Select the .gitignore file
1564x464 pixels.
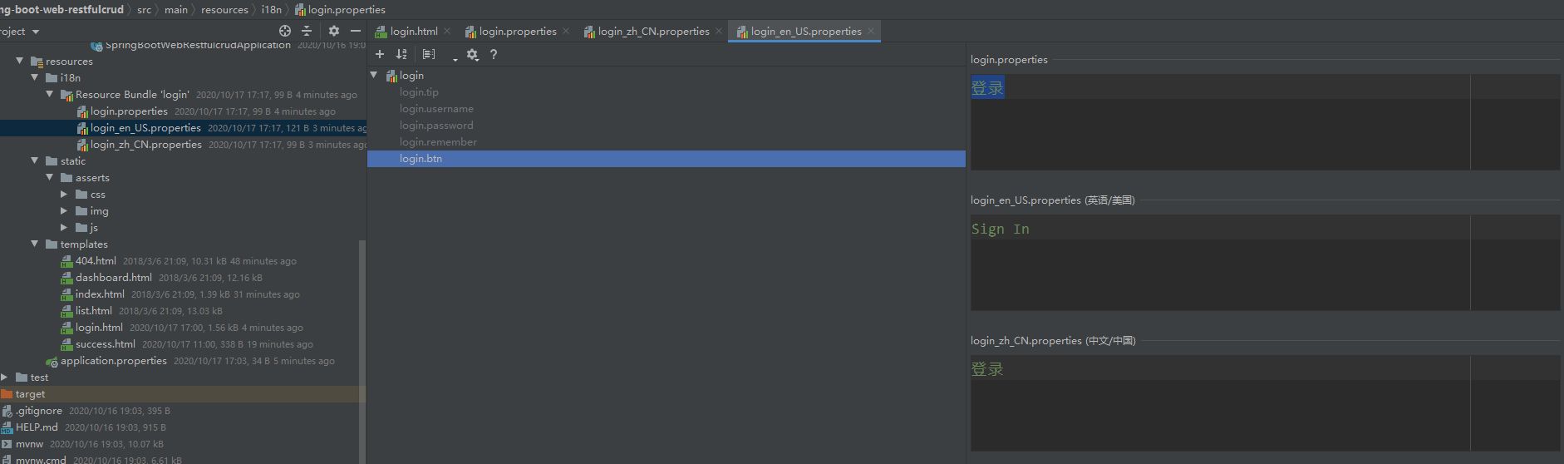(38, 411)
